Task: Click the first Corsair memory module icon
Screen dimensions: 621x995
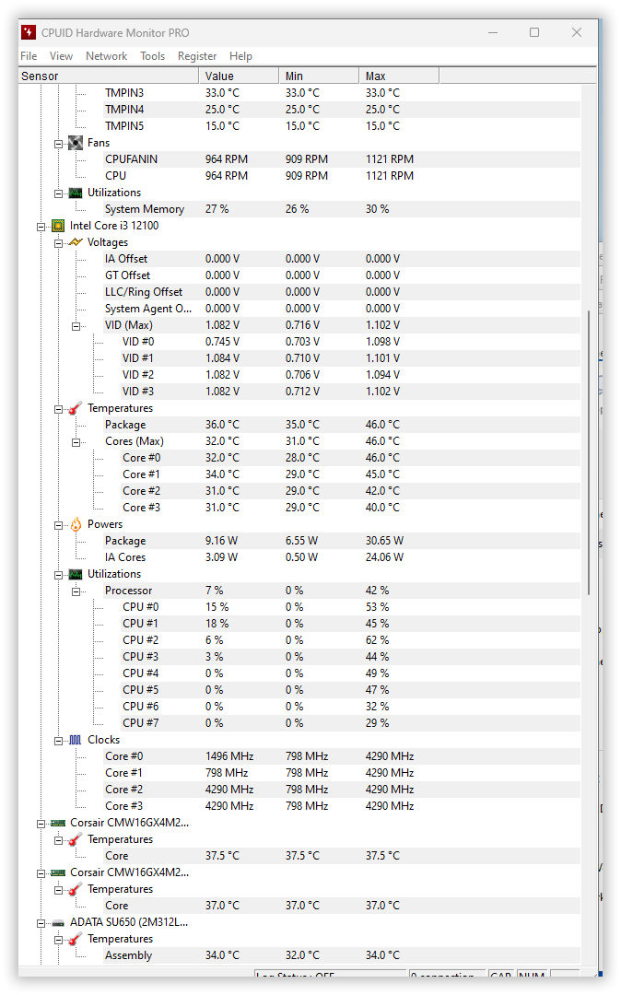Action: (x=57, y=823)
